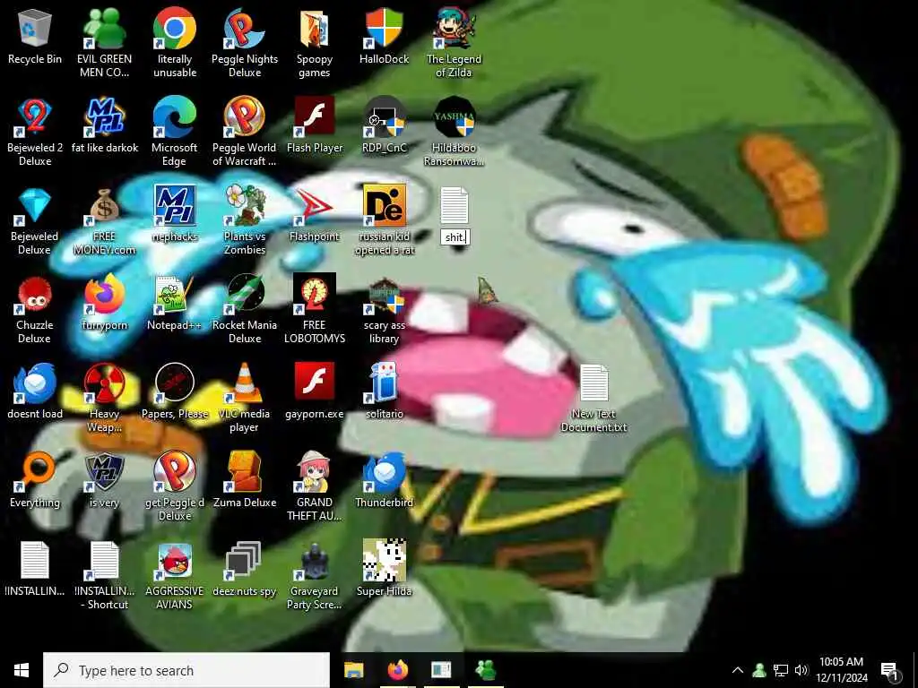Select the FREE LOBOTOMYS icon
Viewport: 918px width, 688px height.
click(x=315, y=294)
